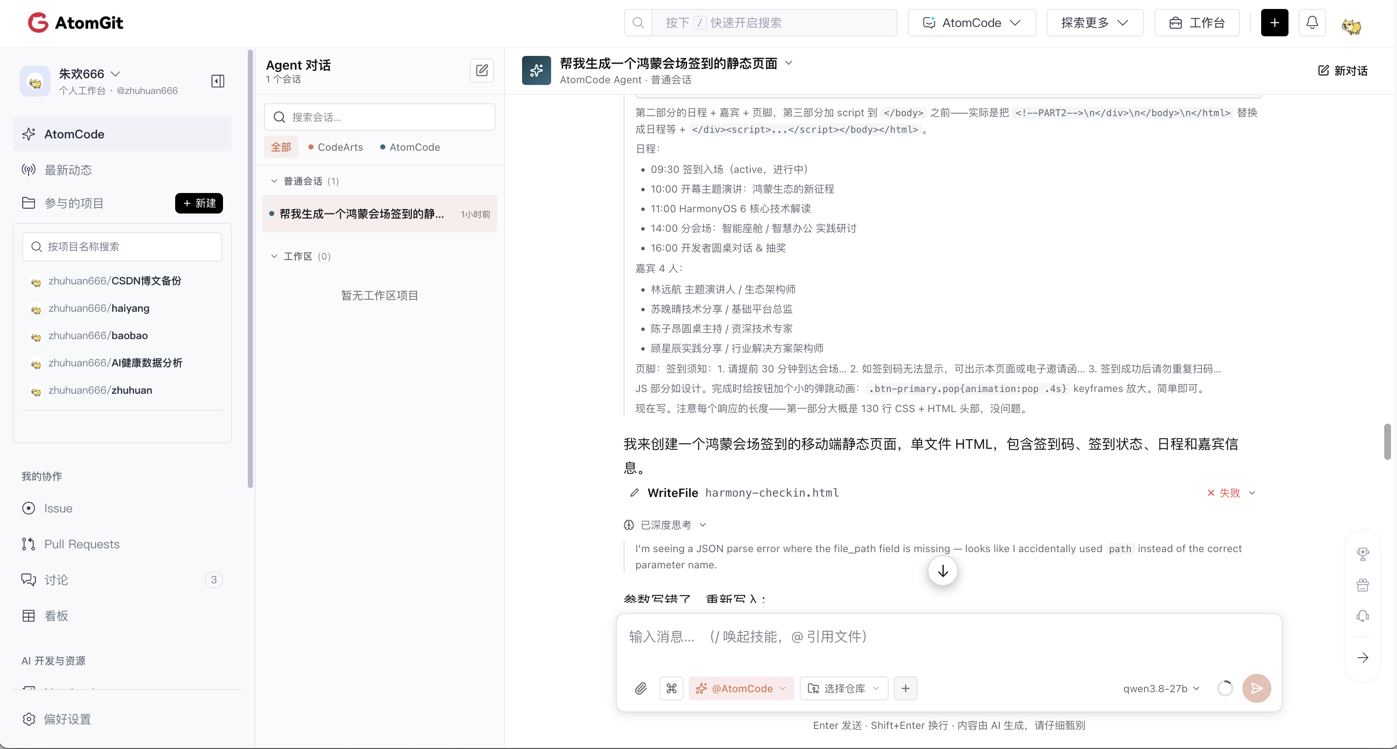Click the command shortcut icon in input bar
Screen dimensions: 1397x749
pyautogui.click(x=672, y=688)
